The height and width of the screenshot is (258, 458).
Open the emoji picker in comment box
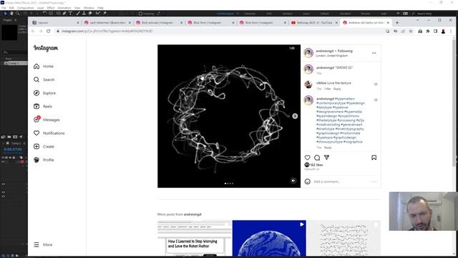coord(307,181)
